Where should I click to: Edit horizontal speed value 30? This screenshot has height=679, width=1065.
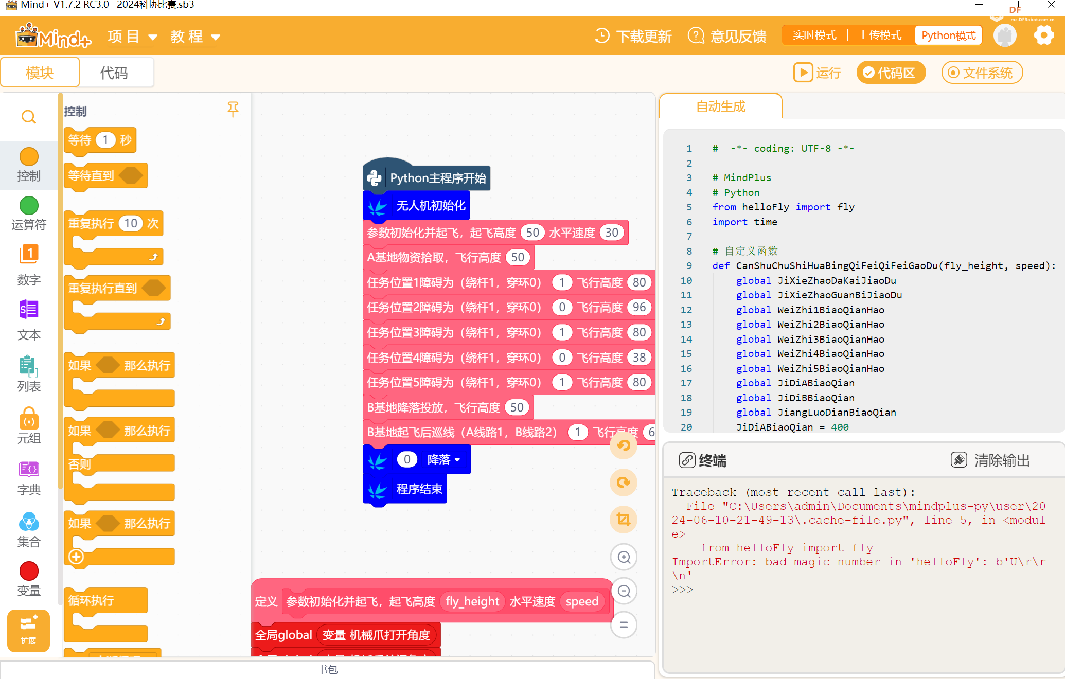coord(612,233)
